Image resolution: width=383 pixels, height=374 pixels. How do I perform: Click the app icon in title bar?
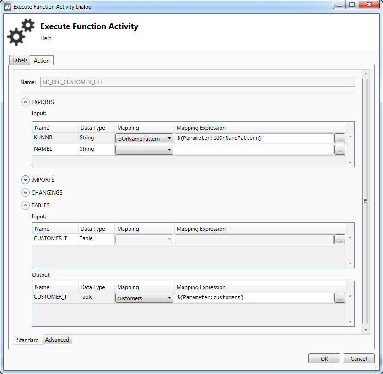tap(7, 7)
